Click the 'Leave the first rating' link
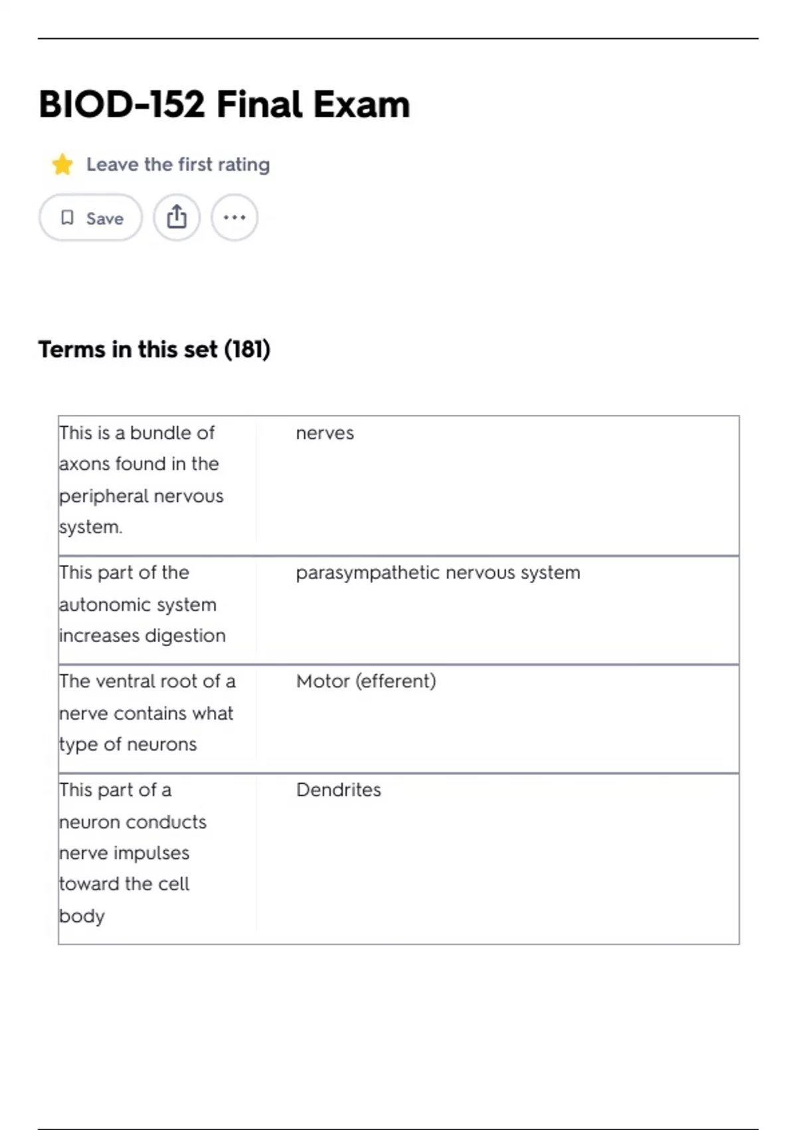Viewport: 797px width, 1130px height. click(178, 164)
